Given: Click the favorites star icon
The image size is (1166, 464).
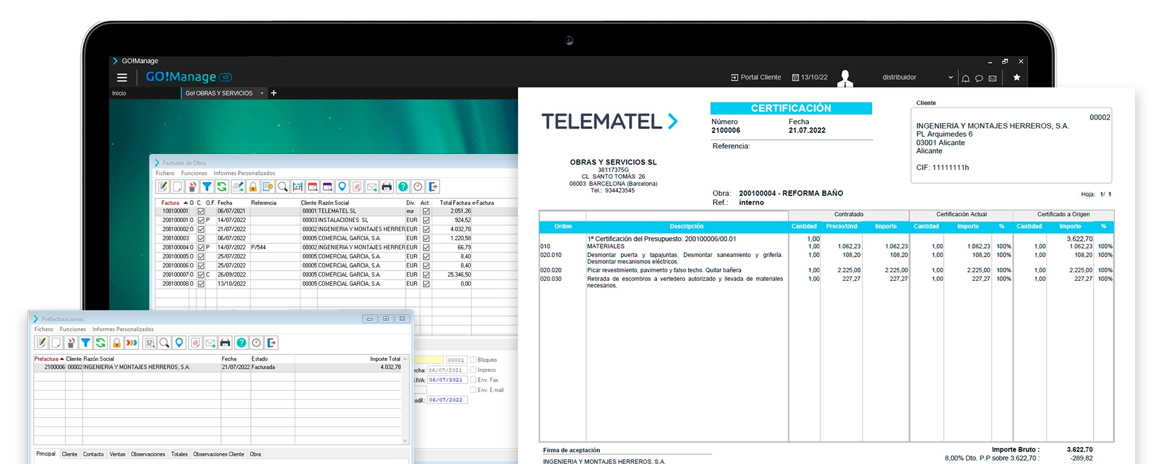Looking at the screenshot, I should tap(1017, 78).
